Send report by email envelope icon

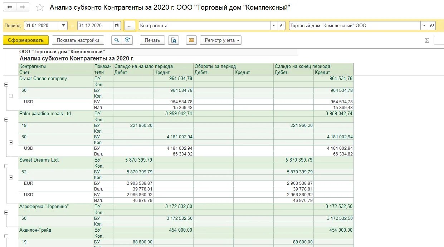(191, 40)
